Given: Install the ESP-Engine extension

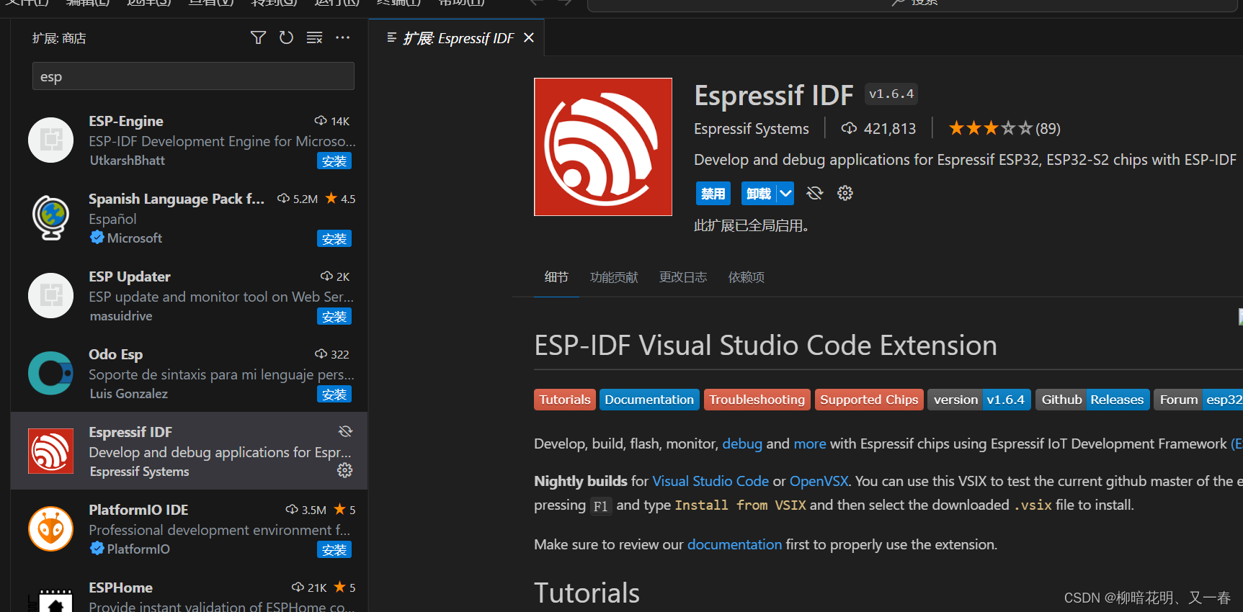Looking at the screenshot, I should coord(334,161).
